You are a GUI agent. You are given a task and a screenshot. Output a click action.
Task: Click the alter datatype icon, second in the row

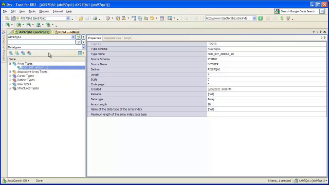click(17, 53)
